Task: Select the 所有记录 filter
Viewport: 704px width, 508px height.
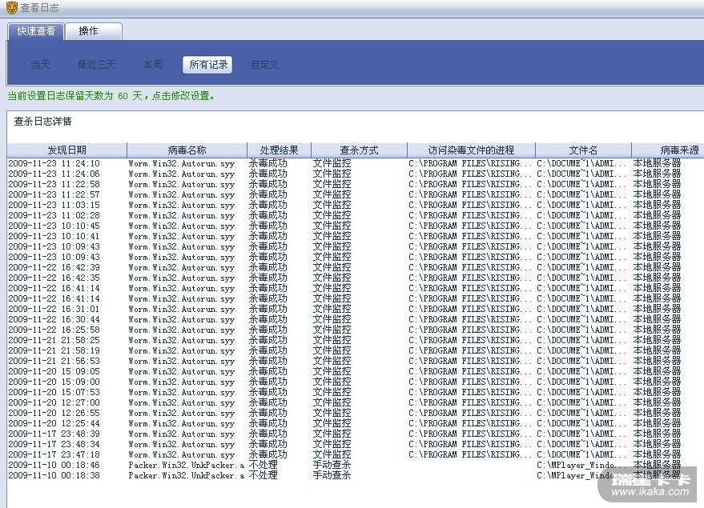Action: (208, 65)
